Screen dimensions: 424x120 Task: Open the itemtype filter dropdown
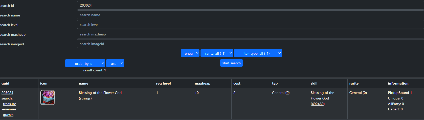(x=258, y=53)
